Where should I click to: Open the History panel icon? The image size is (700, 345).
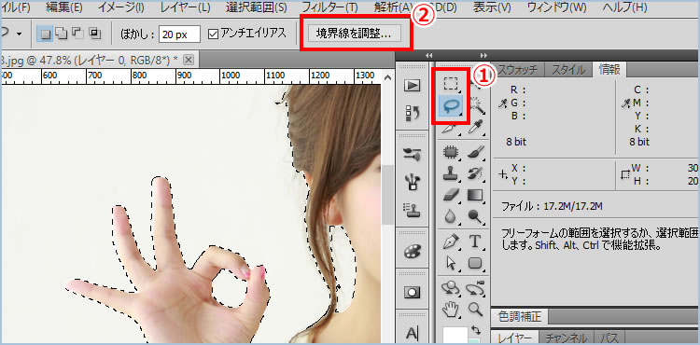[x=412, y=113]
